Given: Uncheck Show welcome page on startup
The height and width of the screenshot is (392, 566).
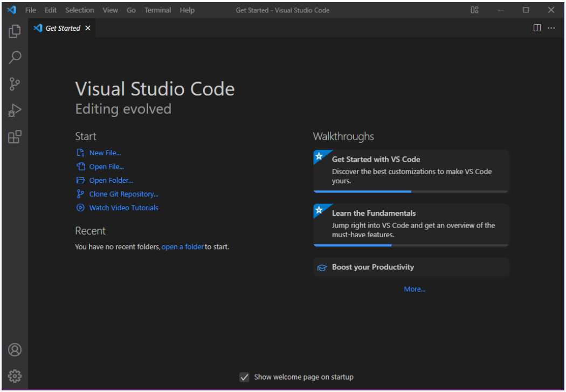Looking at the screenshot, I should click(244, 377).
